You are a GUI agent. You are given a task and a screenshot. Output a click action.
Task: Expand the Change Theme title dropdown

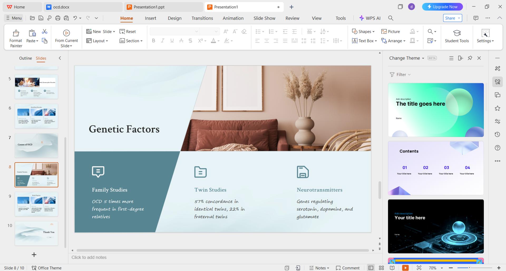[423, 58]
